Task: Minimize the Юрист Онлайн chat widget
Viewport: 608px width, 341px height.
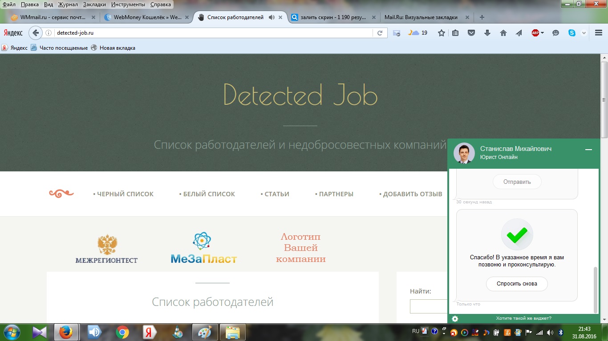Action: [x=589, y=150]
